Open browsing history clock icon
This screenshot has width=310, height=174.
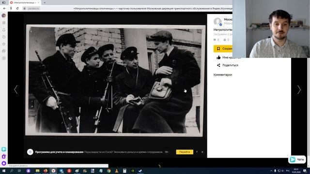(x=4, y=37)
